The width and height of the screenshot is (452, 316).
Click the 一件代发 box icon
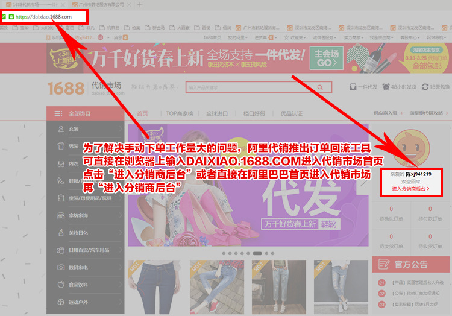pyautogui.click(x=353, y=87)
